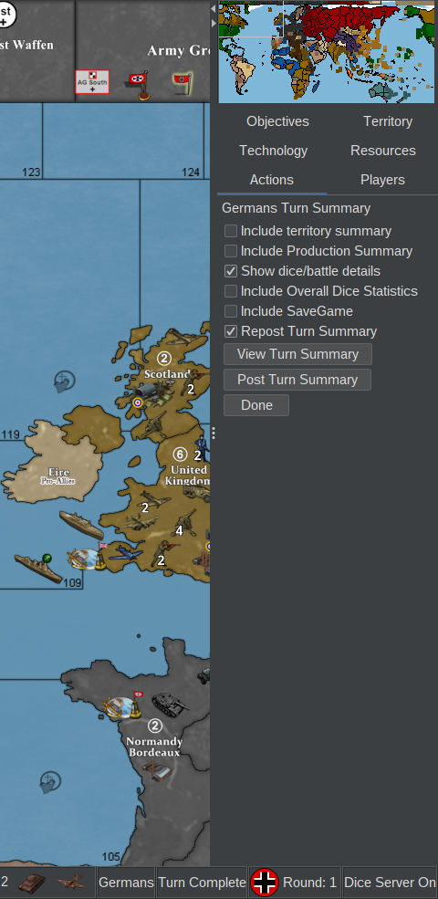Click the Normandy naval base anchor icon
Image resolution: width=438 pixels, height=899 pixels.
[x=121, y=706]
